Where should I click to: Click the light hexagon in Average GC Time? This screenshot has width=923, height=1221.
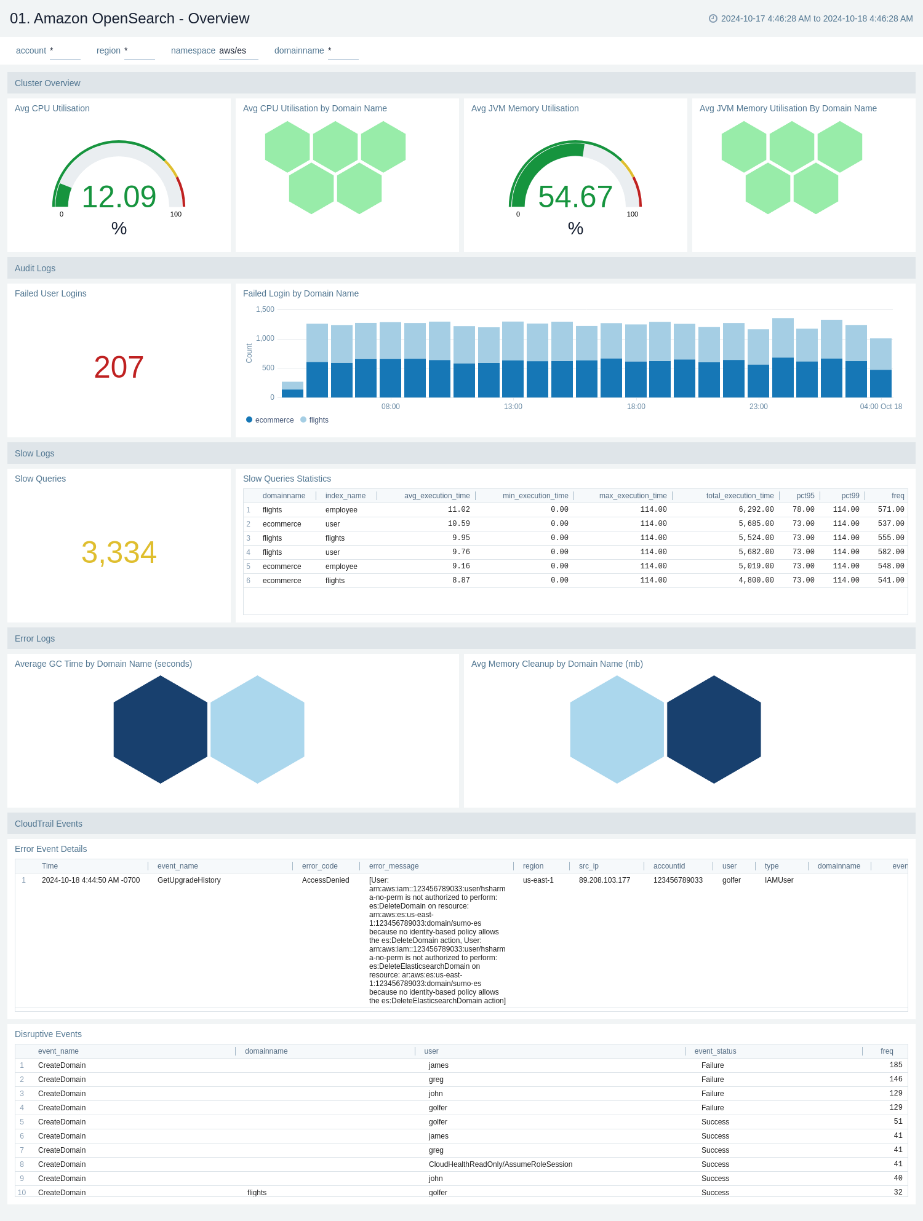point(257,730)
